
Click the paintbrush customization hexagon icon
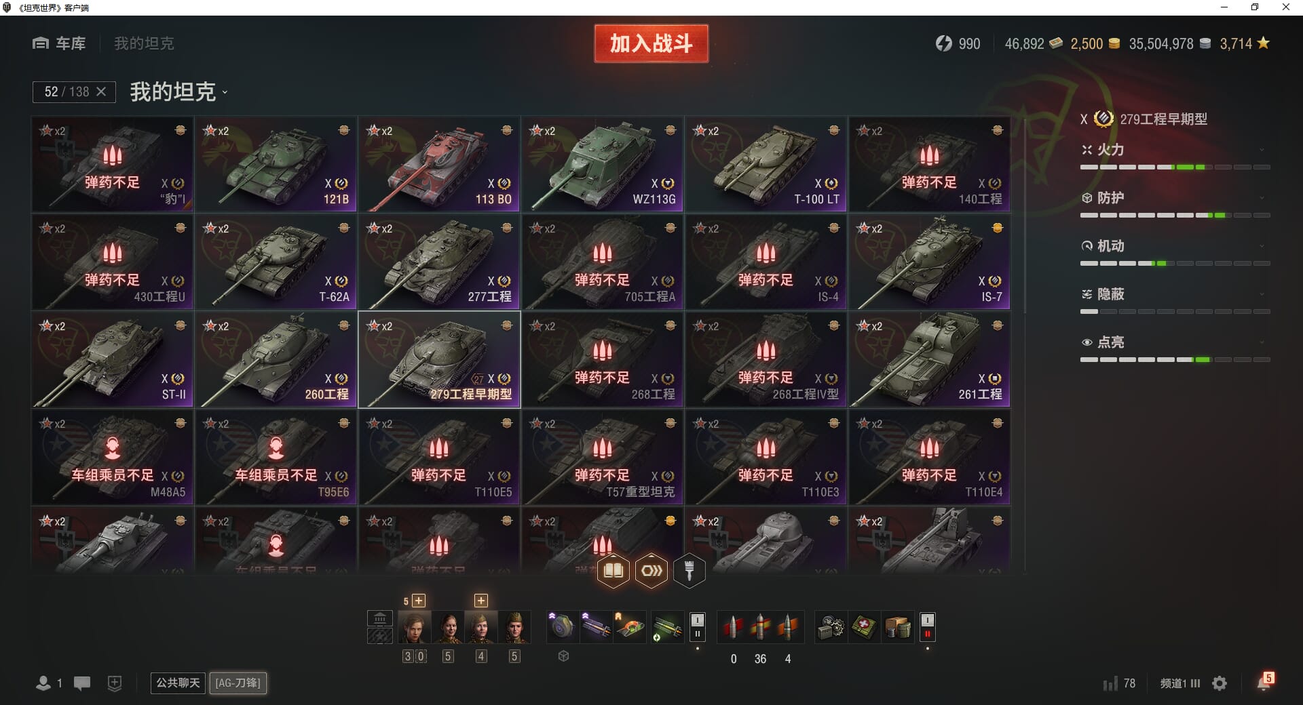tap(689, 571)
